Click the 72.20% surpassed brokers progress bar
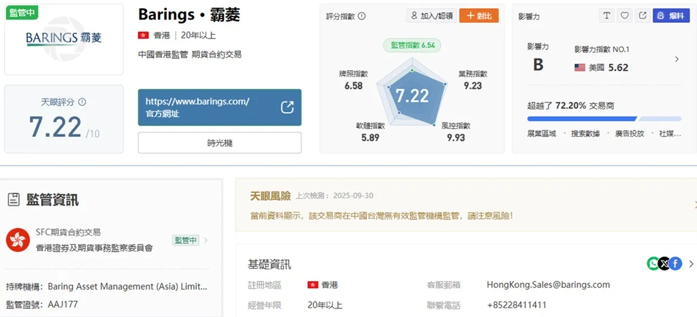Viewport: 697px width, 317px height. (x=604, y=119)
